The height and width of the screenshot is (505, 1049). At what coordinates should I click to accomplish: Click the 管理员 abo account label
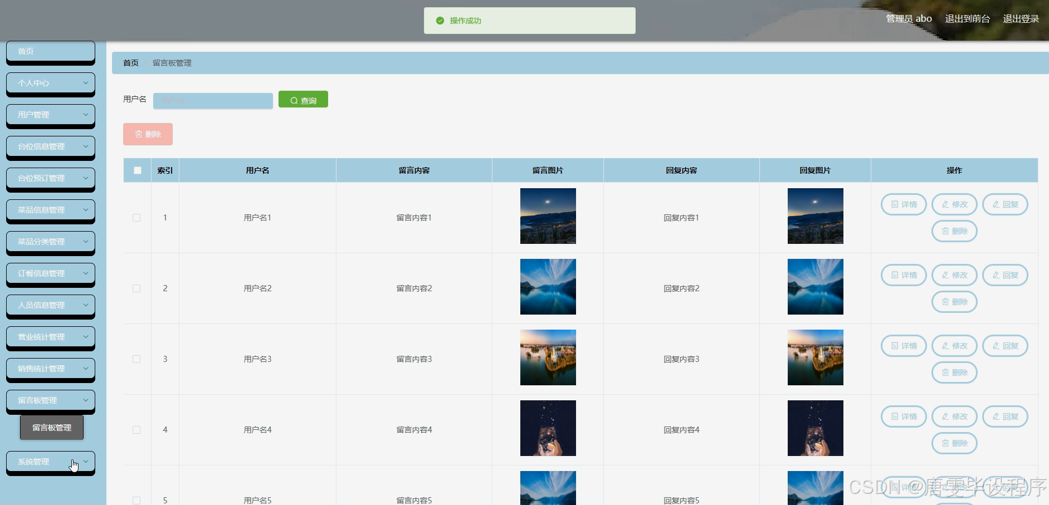(x=909, y=19)
